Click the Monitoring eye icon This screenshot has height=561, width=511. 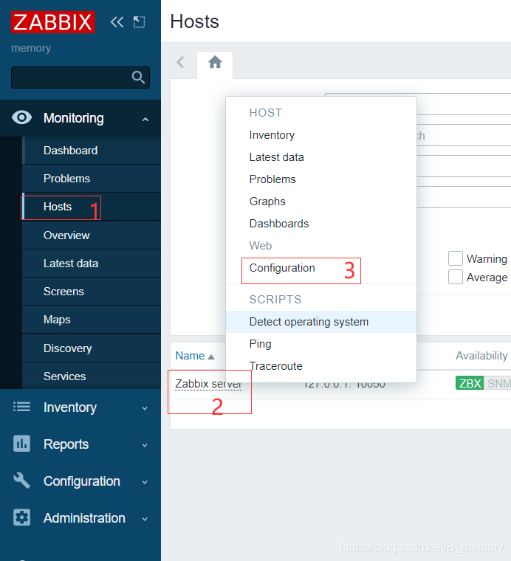22,117
